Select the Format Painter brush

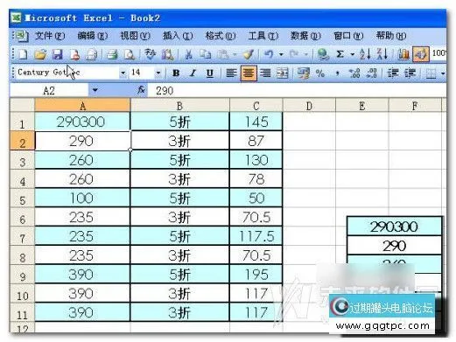(x=249, y=54)
